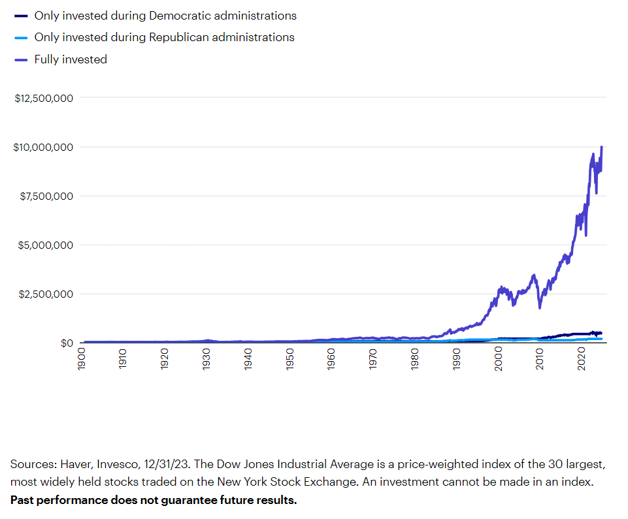The width and height of the screenshot is (628, 519).
Task: Click the 1980 x-axis year label
Action: click(415, 359)
